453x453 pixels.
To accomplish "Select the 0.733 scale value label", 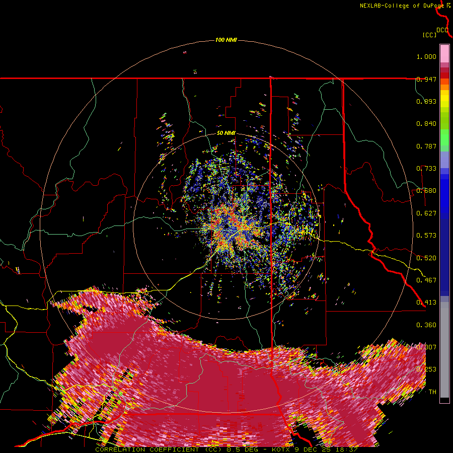I will 426,169.
